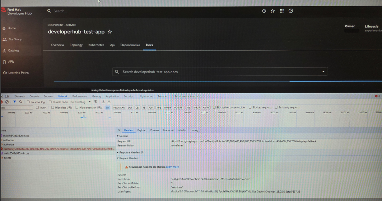Screen dimensions: 382x201
Task: Toggle Blocked requests checkbox
Action: pyautogui.click(x=250, y=108)
